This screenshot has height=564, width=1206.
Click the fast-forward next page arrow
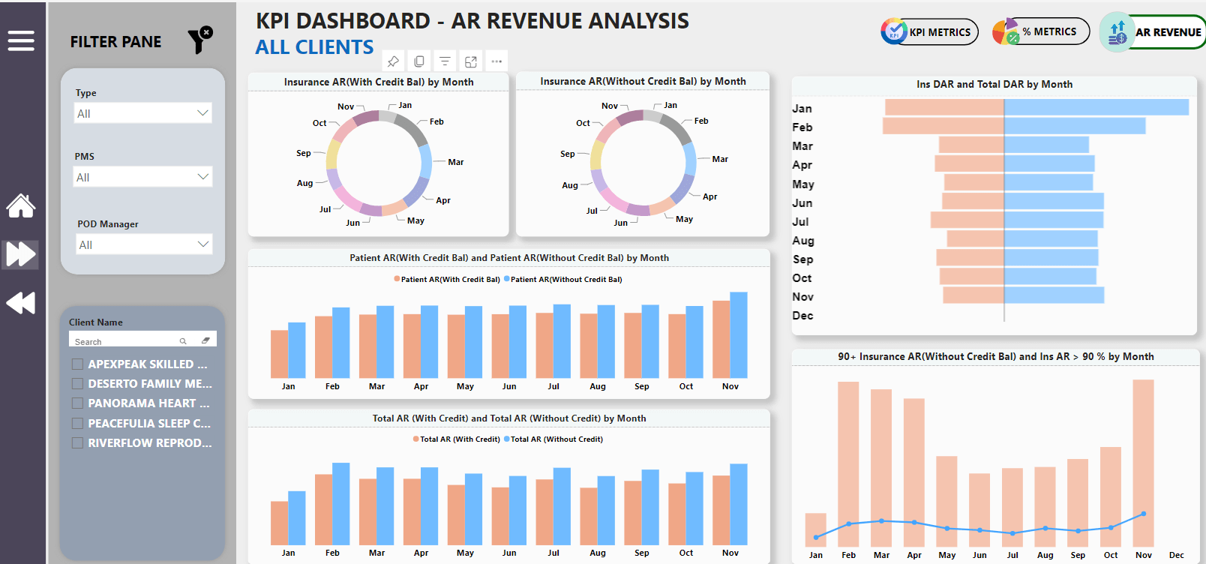(x=21, y=254)
